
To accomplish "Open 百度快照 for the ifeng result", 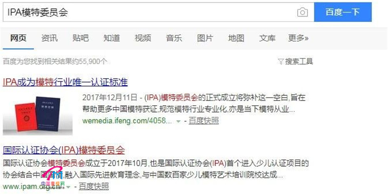I will pyautogui.click(x=204, y=121).
